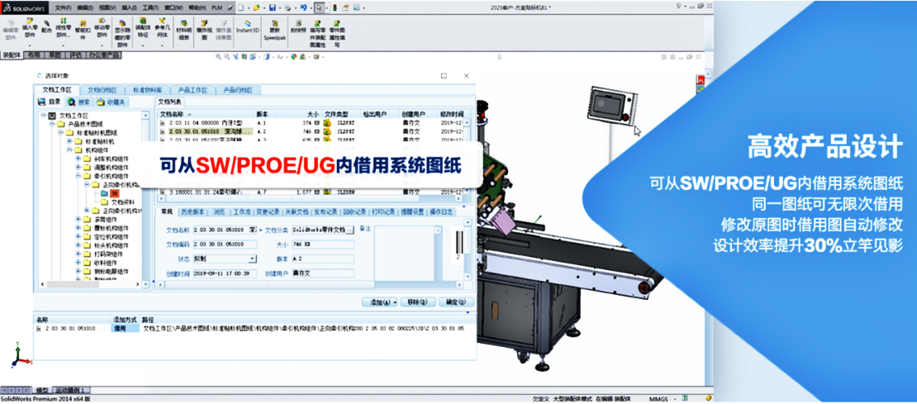
Task: Click the 文档编码 input field
Action: (225, 244)
